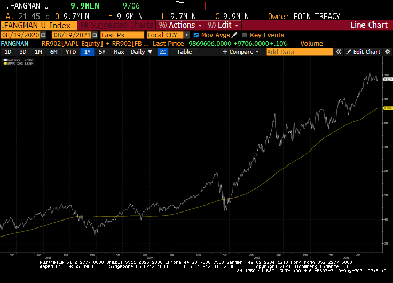The width and height of the screenshot is (393, 283).
Task: Click the FANGMAN series name
Action: (14, 44)
